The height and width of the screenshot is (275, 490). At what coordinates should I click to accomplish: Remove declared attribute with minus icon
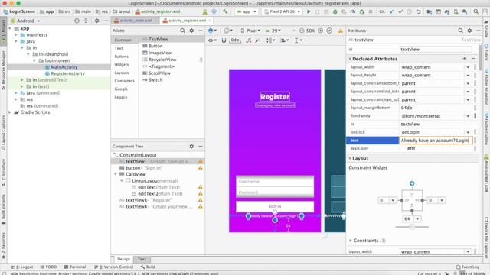473,59
